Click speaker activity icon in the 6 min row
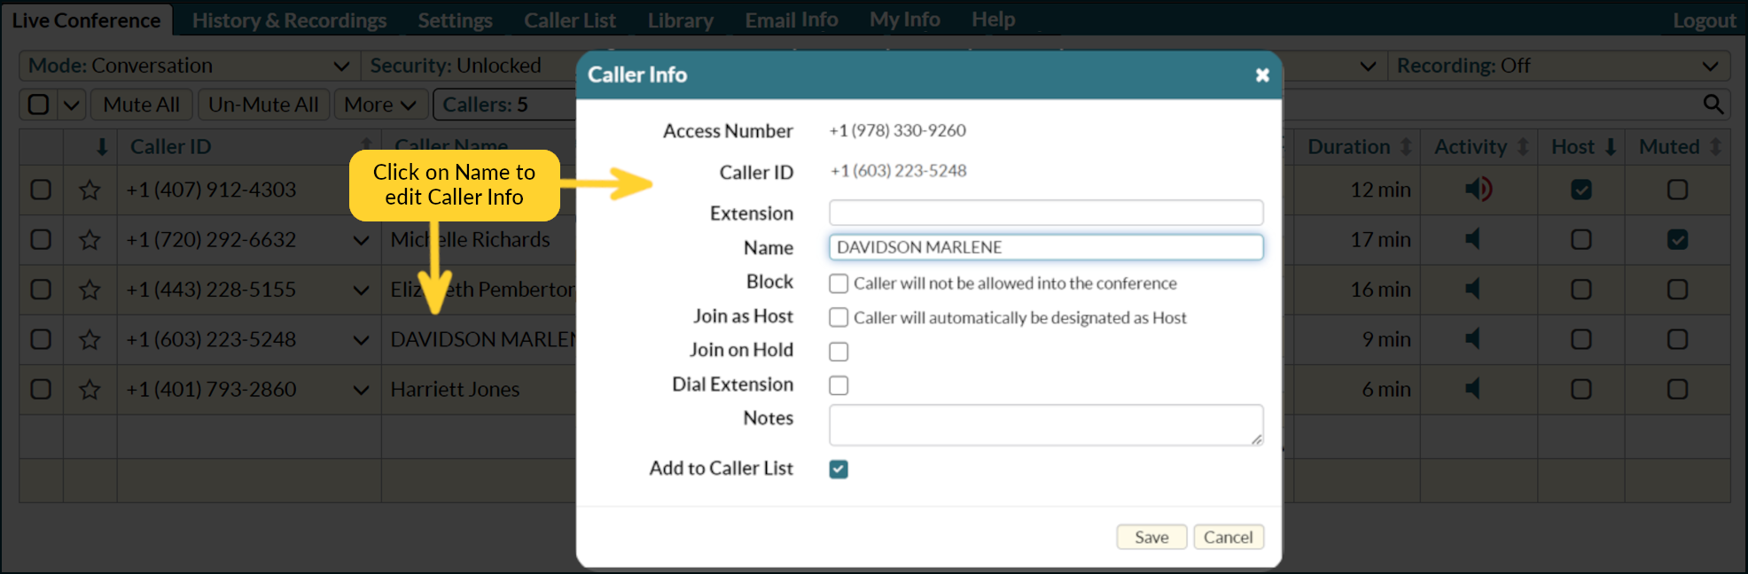Image resolution: width=1748 pixels, height=574 pixels. tap(1472, 388)
